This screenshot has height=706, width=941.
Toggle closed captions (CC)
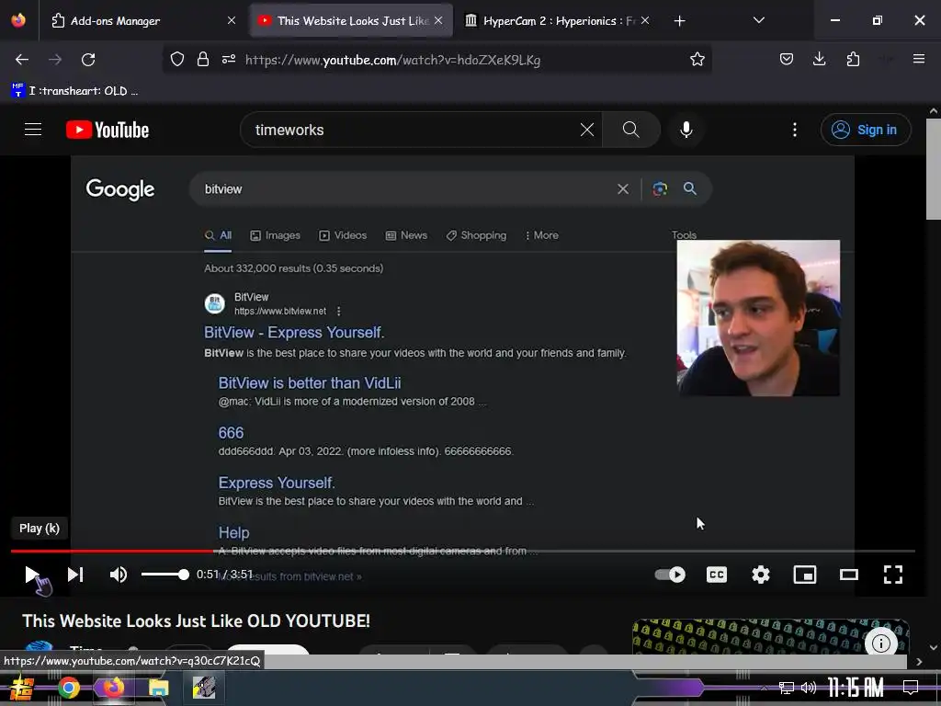(x=717, y=575)
